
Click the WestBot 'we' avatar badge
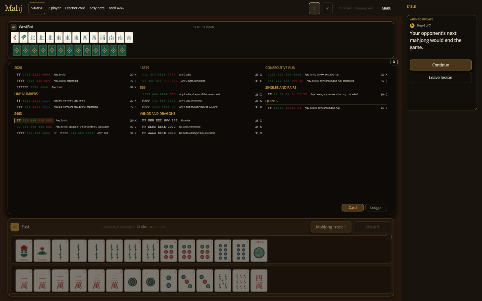coord(14,27)
